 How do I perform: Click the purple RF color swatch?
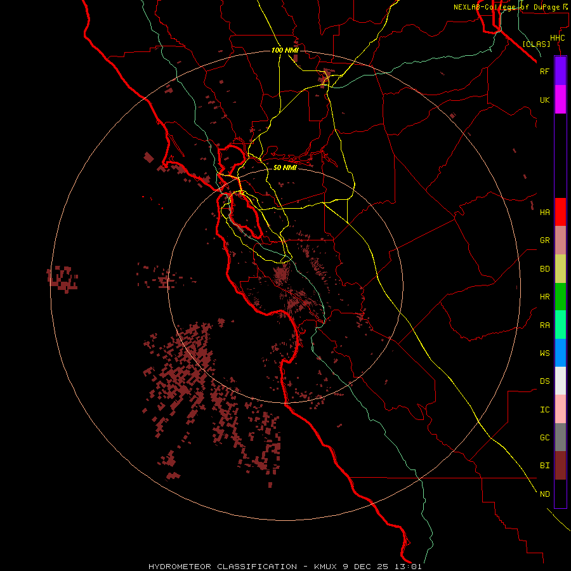[560, 71]
